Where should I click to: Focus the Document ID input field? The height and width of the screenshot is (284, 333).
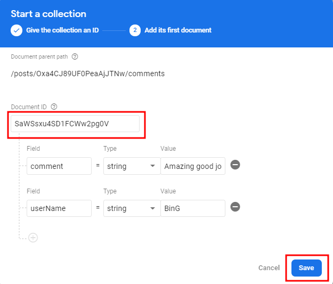click(x=75, y=124)
